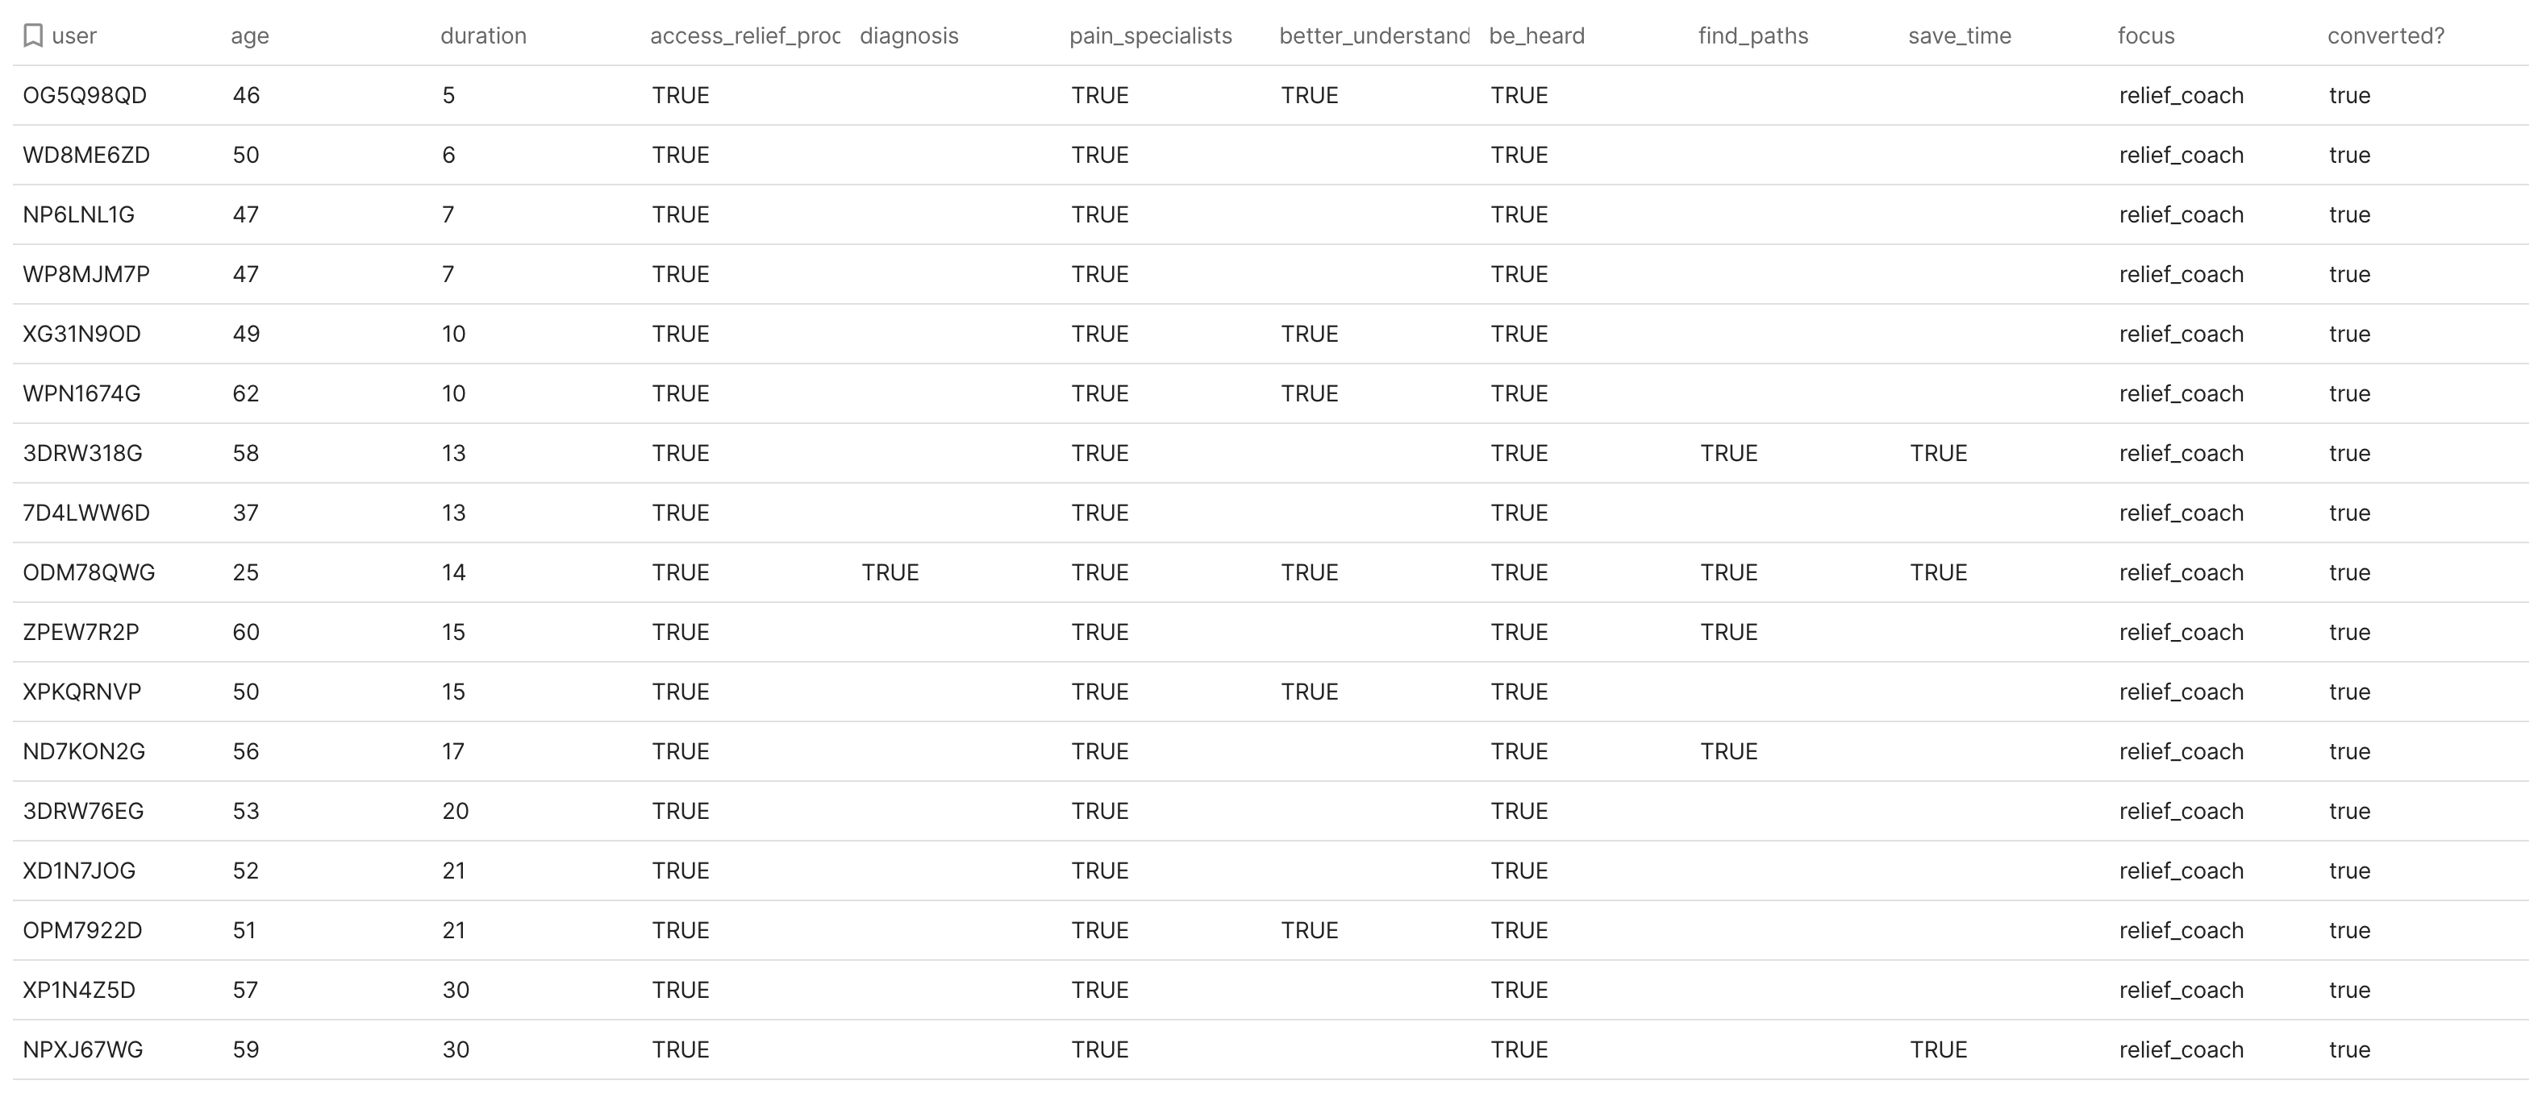Click the bookmark icon beside user header
This screenshot has height=1093, width=2542.
pos(34,35)
